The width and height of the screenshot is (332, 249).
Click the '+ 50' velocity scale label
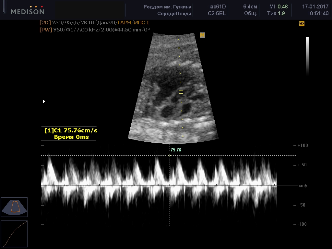302,165
